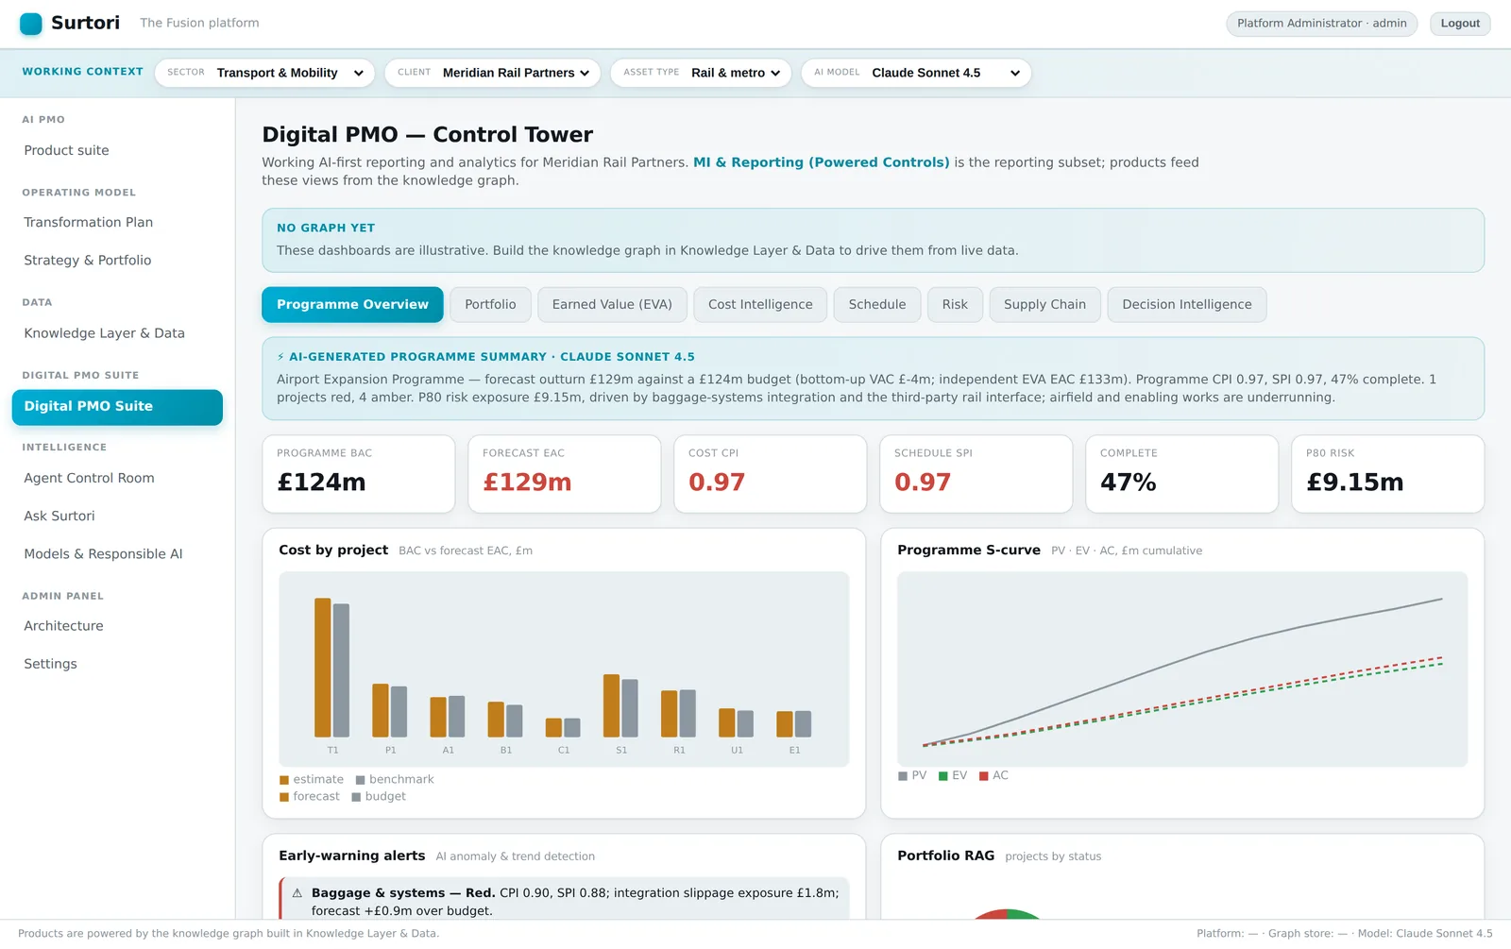The image size is (1511, 949).
Task: Select the Programme Overview tab
Action: [x=352, y=305]
